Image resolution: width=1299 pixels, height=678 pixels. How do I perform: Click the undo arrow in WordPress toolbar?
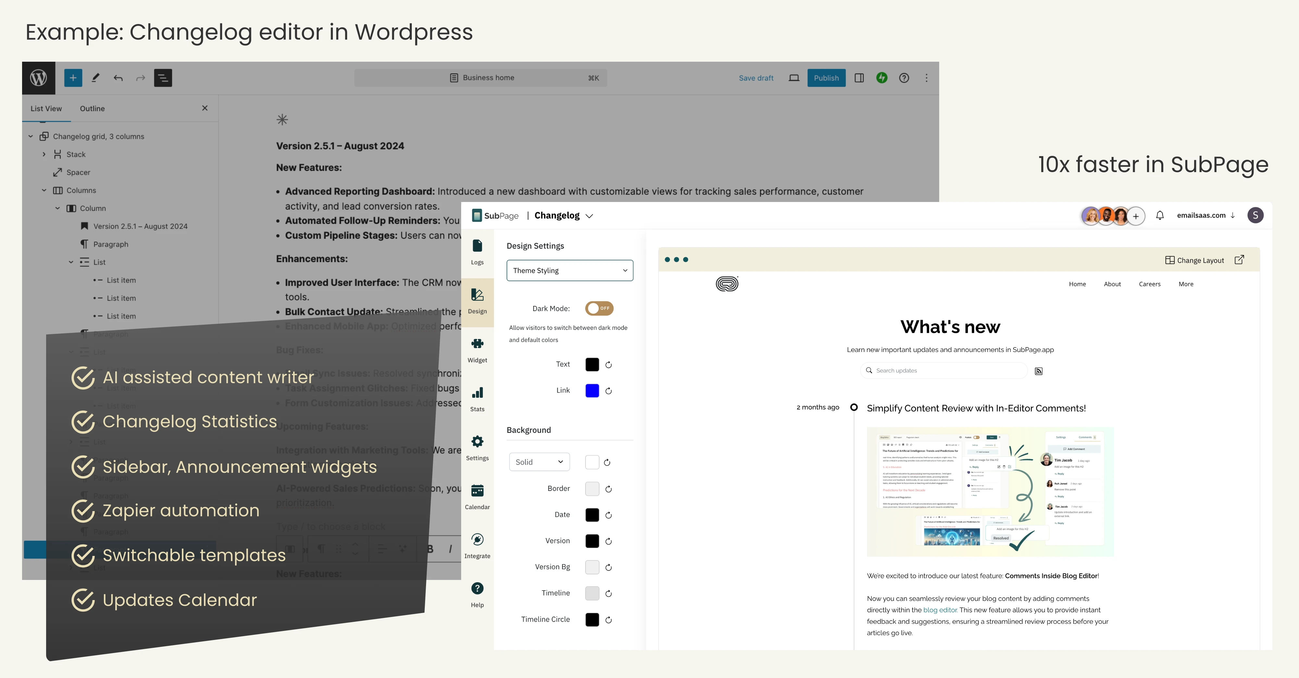118,78
